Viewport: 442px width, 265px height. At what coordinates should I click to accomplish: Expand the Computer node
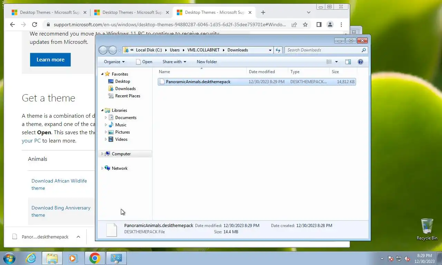(102, 154)
